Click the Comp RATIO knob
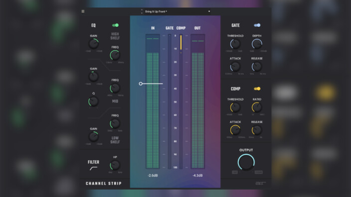This screenshot has height=197, width=351. pyautogui.click(x=257, y=107)
